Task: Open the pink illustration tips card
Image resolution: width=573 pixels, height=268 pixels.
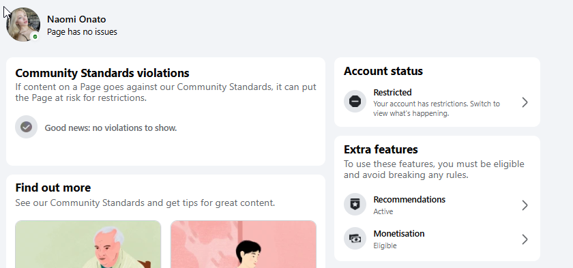Action: pyautogui.click(x=244, y=244)
